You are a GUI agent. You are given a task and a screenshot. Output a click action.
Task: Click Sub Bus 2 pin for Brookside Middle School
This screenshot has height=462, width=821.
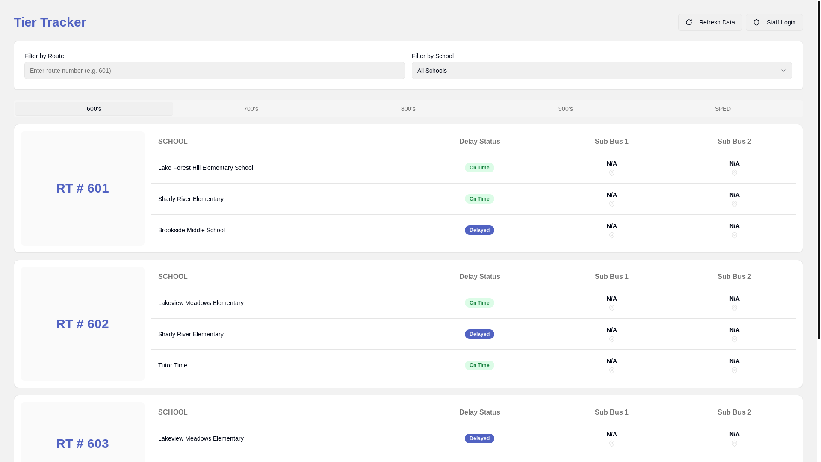[735, 235]
